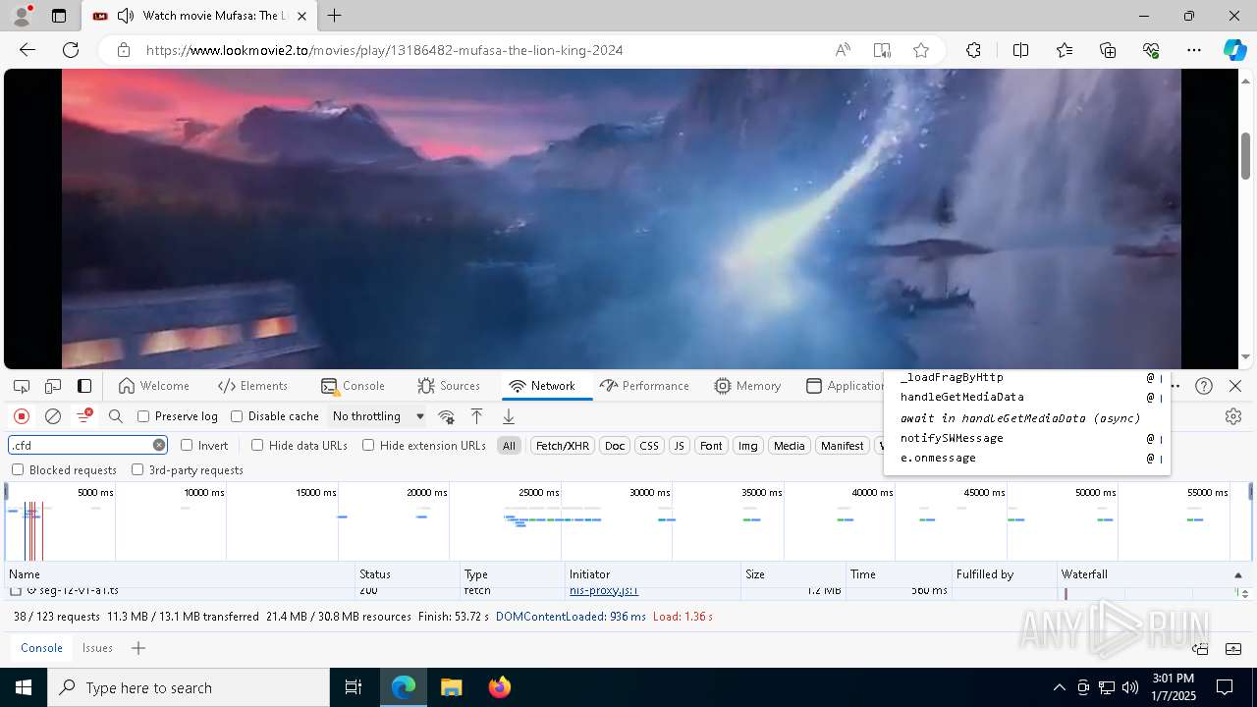Show hidden system tray icons chevron
Image resolution: width=1257 pixels, height=707 pixels.
[x=1059, y=687]
